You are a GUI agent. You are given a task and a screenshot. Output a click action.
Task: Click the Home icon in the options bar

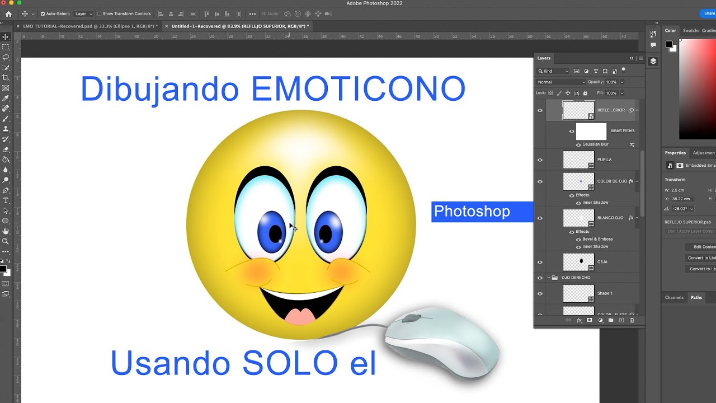(8, 14)
